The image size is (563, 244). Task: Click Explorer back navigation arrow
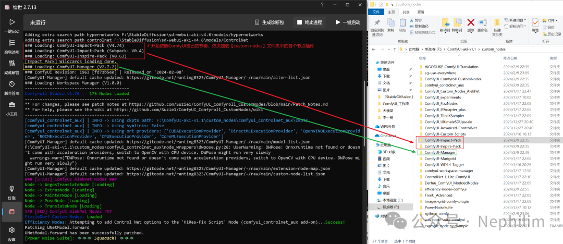(374, 49)
